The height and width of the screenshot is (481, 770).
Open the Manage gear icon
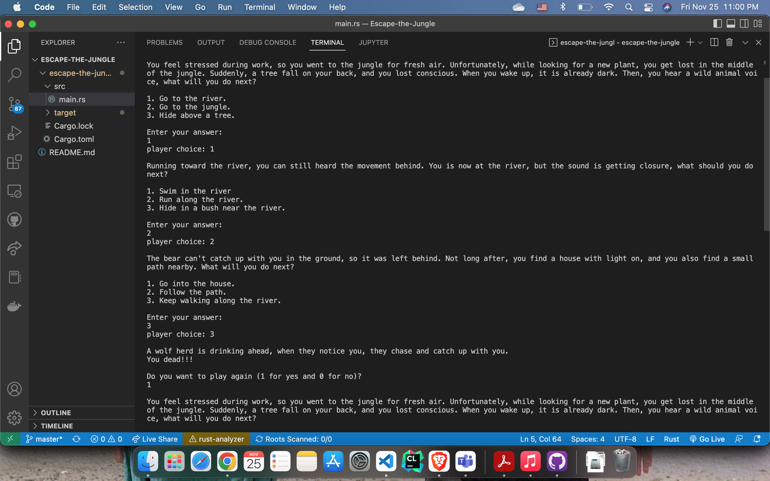click(x=14, y=417)
